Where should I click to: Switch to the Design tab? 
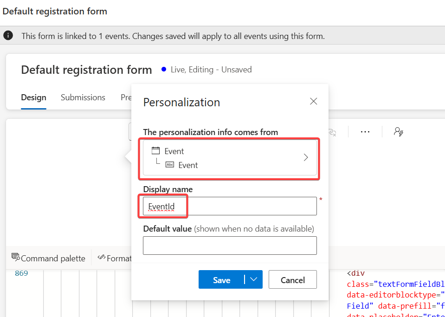pyautogui.click(x=33, y=97)
